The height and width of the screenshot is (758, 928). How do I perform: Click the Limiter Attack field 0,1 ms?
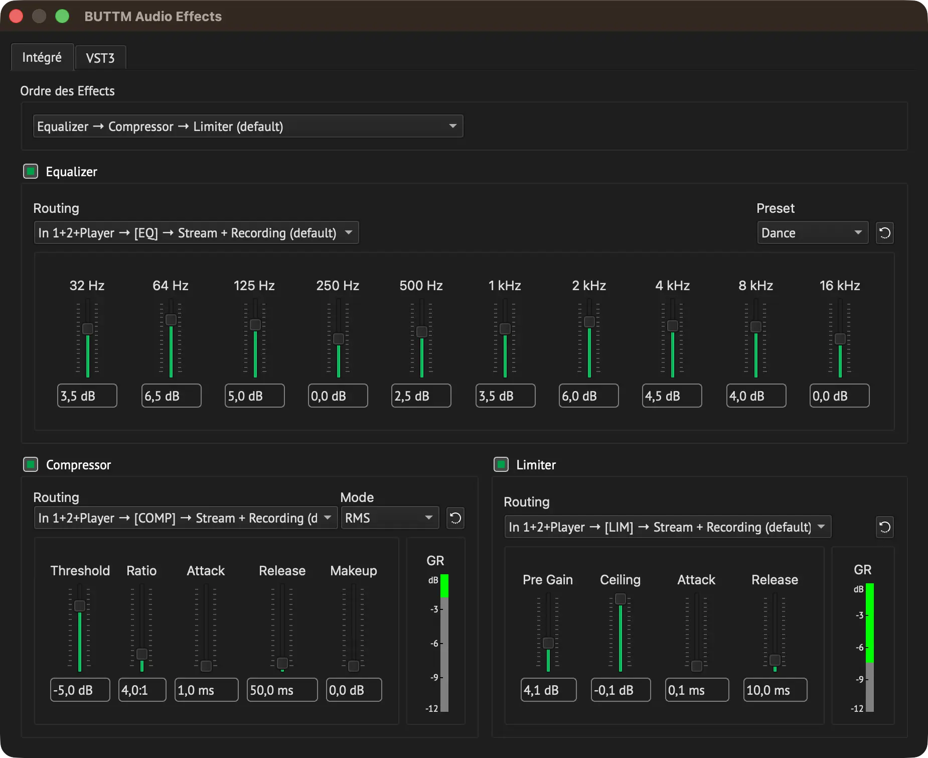[x=697, y=690]
